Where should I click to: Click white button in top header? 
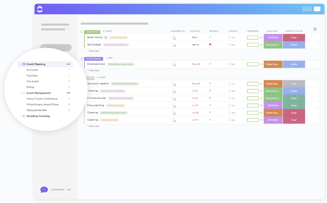[317, 9]
